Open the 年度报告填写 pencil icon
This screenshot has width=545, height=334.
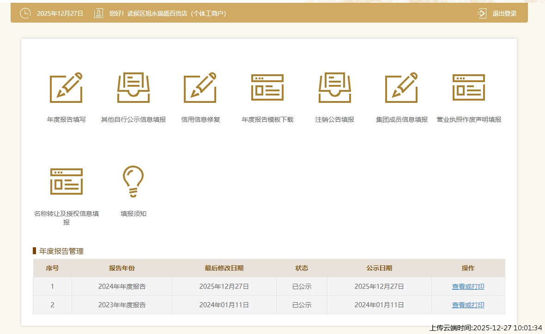(x=66, y=88)
